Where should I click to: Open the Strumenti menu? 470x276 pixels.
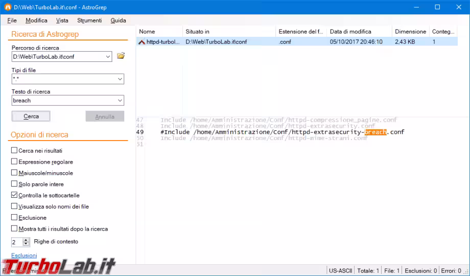89,20
